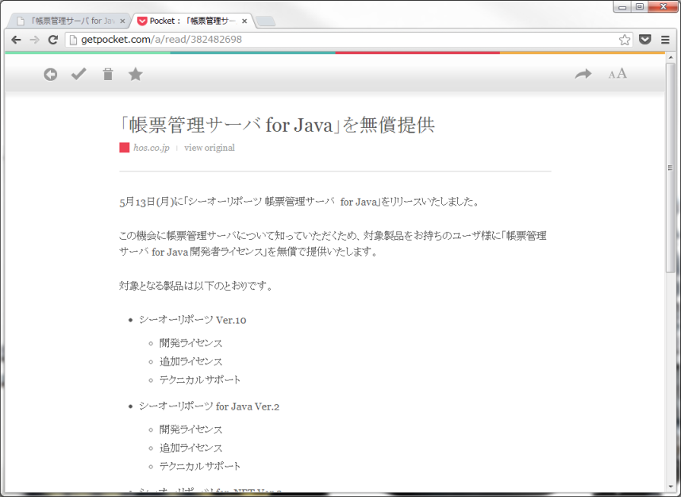
Task: Minimize the browser window
Action: 622,6
